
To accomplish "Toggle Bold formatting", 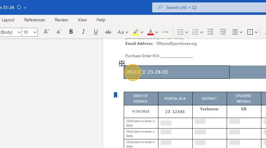I will coord(71,32).
